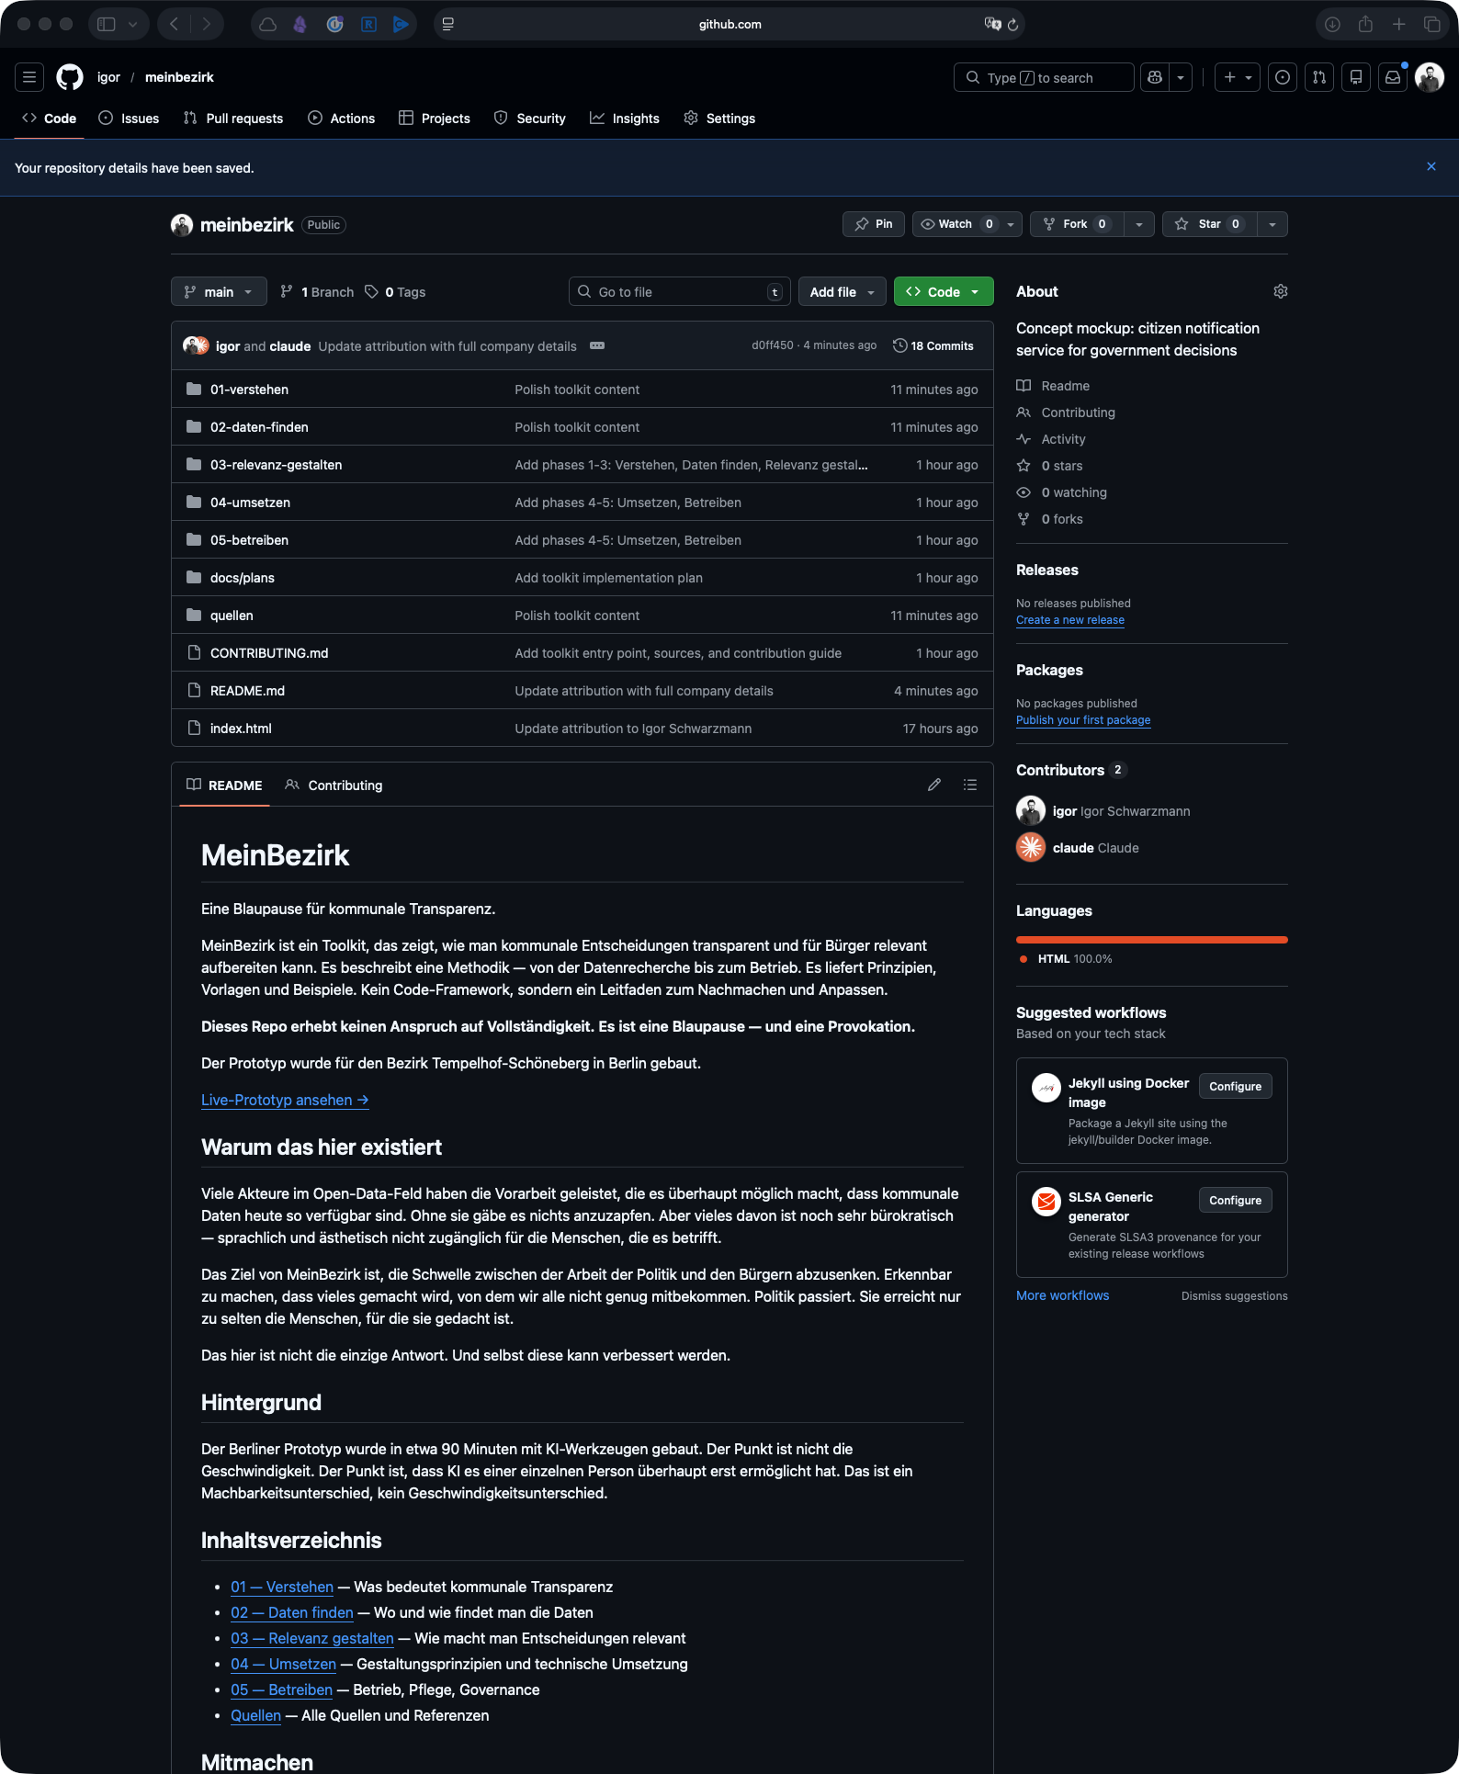This screenshot has height=1774, width=1459.
Task: Open the user avatar profile menu
Action: pos(1430,77)
